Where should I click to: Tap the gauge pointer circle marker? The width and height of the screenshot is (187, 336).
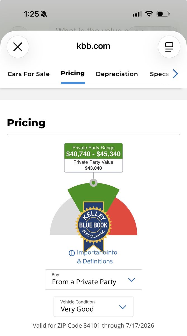coord(93,183)
